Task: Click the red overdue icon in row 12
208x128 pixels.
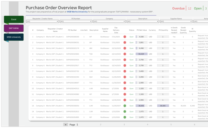Action: click(x=125, y=100)
